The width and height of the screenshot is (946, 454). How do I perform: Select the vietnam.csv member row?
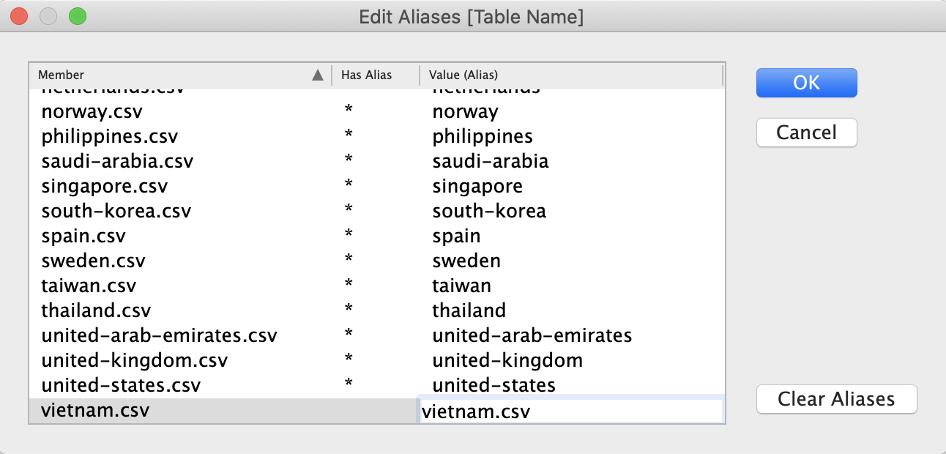[x=95, y=410]
